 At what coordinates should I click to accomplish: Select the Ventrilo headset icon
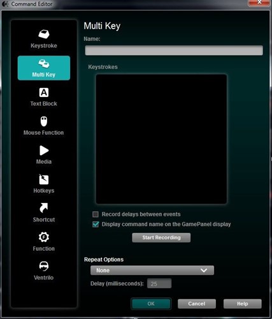pyautogui.click(x=44, y=266)
